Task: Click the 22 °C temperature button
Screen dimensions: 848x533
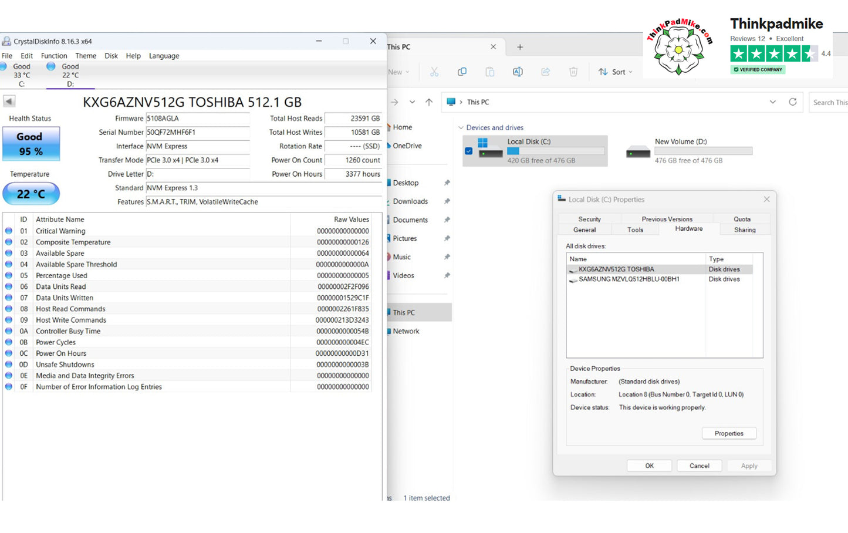Action: click(31, 194)
